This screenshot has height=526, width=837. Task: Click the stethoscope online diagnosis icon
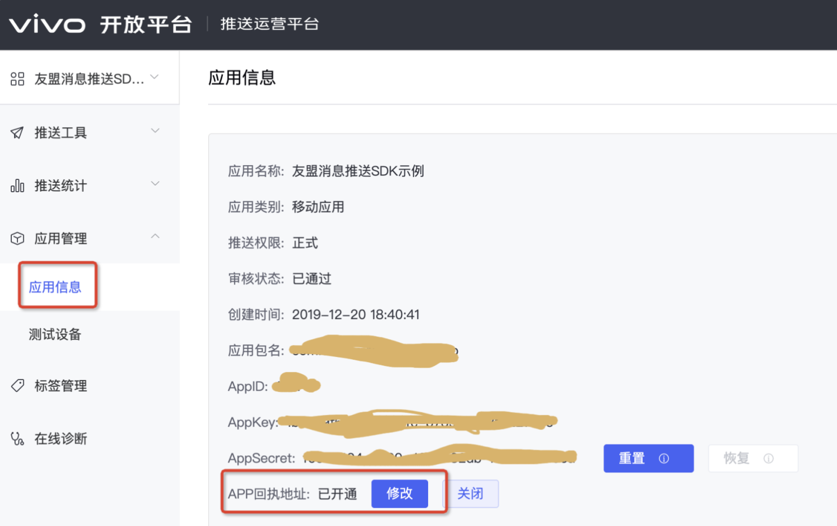click(18, 438)
